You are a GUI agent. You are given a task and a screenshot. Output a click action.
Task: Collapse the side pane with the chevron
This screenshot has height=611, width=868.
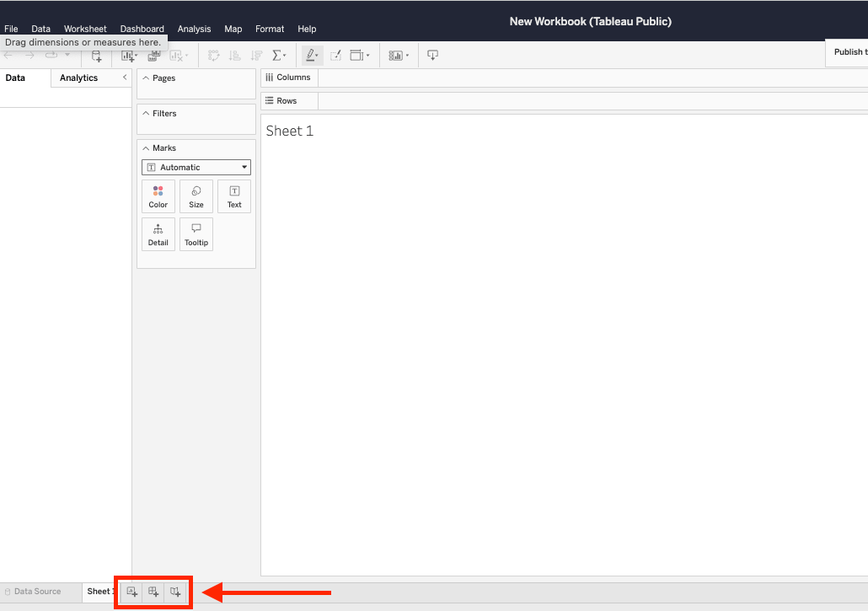(x=125, y=78)
